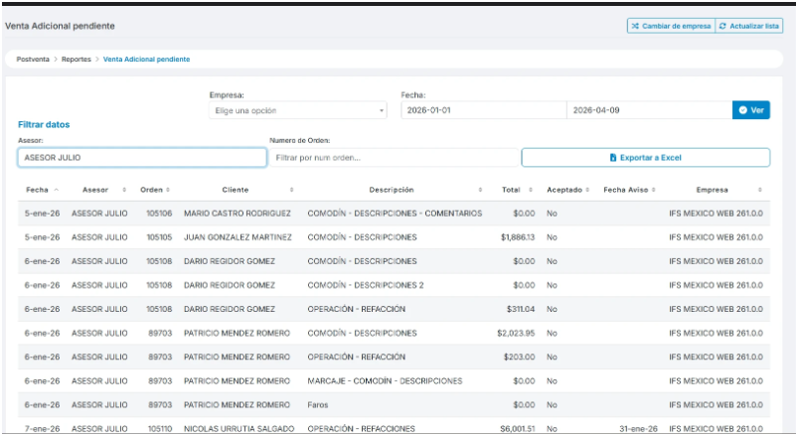Click the Ver button
The width and height of the screenshot is (798, 436).
click(x=751, y=110)
